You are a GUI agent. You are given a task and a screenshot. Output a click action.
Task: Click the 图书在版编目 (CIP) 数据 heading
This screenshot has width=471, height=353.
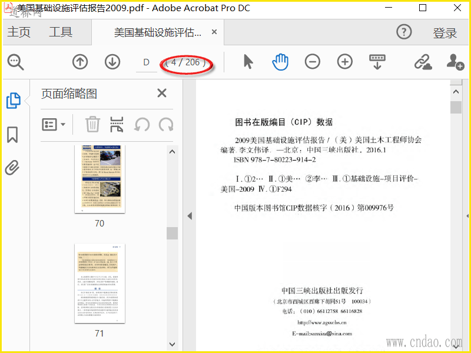click(x=284, y=122)
